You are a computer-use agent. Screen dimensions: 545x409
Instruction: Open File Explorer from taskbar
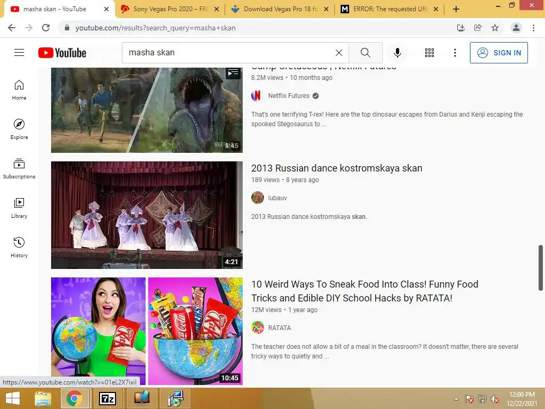pyautogui.click(x=43, y=398)
